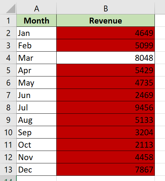Select row 13 header
Screen dimensions: 165x181
(8, 170)
